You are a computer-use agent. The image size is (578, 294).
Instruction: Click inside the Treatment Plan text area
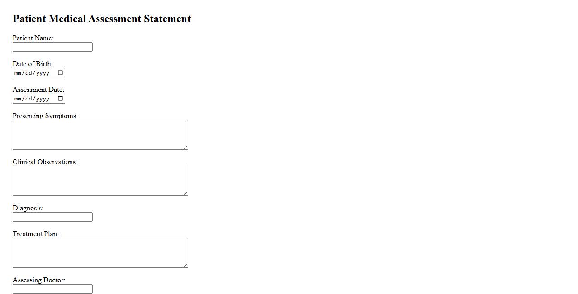coord(100,253)
